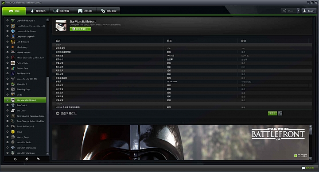Select Marvel Heroes game icon
The height and width of the screenshot is (172, 319).
click(13, 52)
